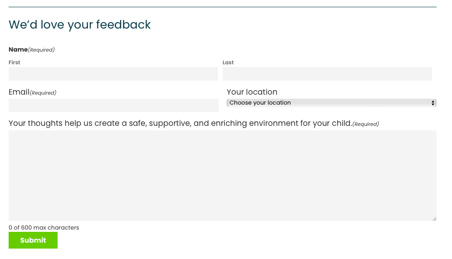This screenshot has width=452, height=259.
Task: Click the location dropdown arrow icon
Action: click(433, 103)
